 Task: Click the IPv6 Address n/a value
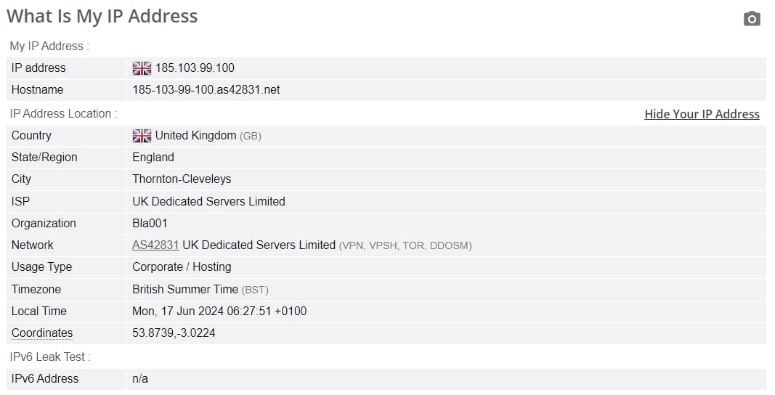pos(140,379)
